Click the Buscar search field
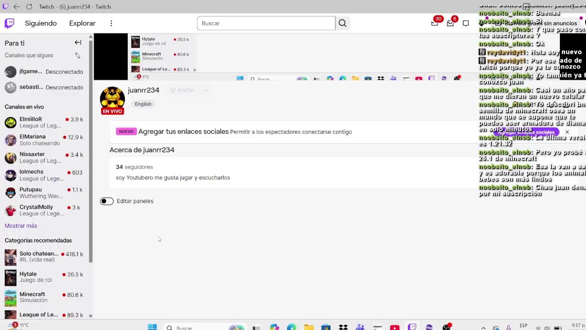Viewport: 586px width, 330px height. pos(266,23)
